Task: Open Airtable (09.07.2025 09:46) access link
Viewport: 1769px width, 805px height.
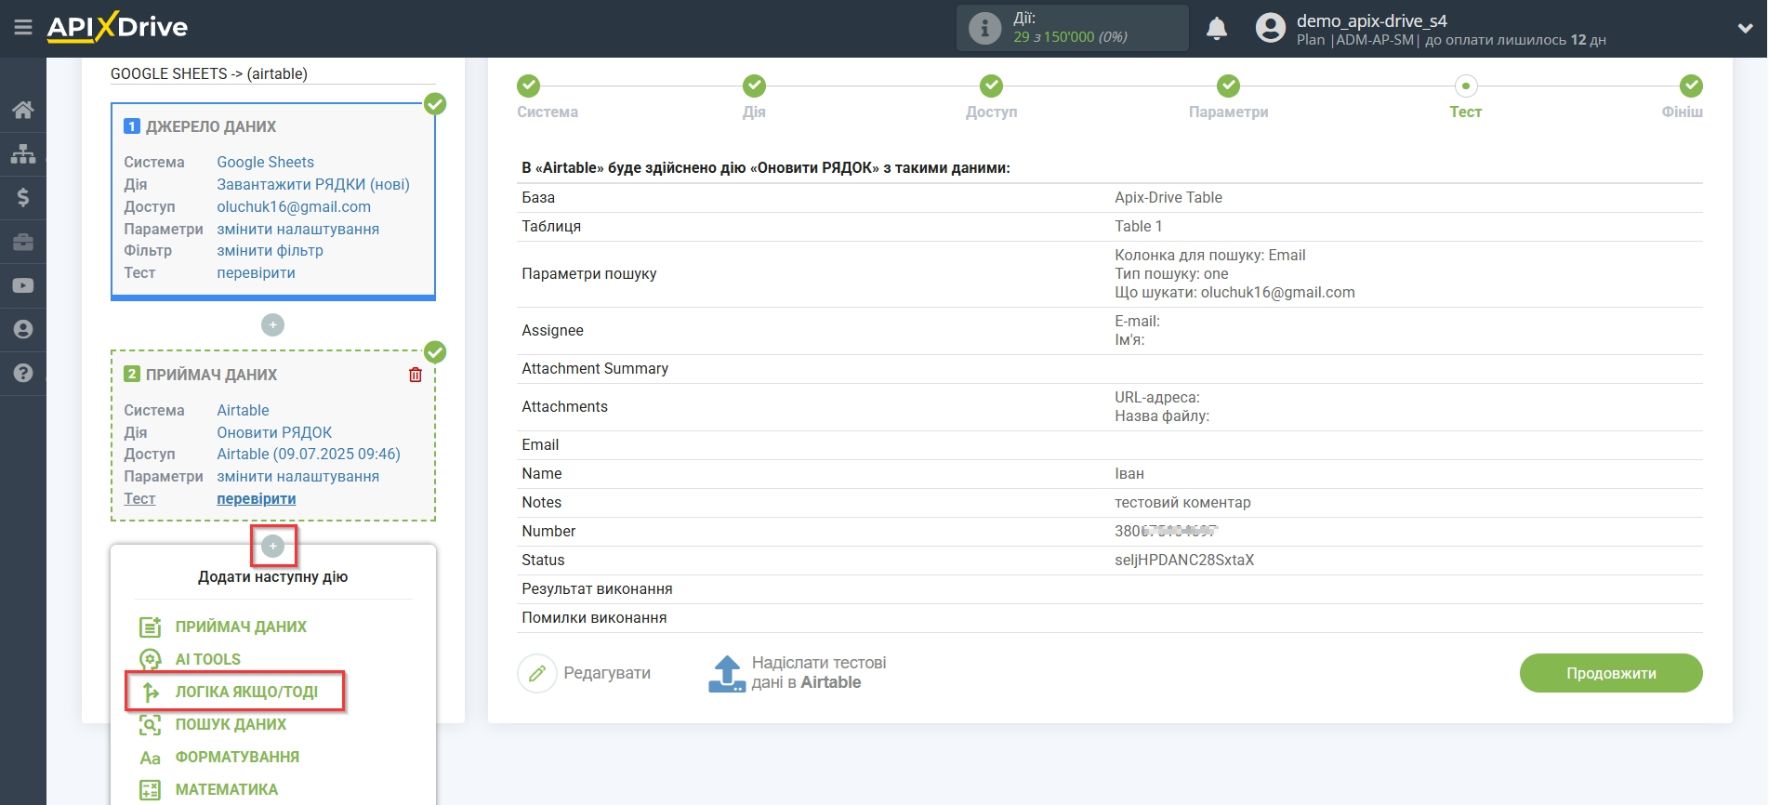Action: coord(309,455)
